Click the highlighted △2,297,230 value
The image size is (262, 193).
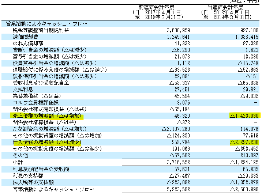coord(244,142)
